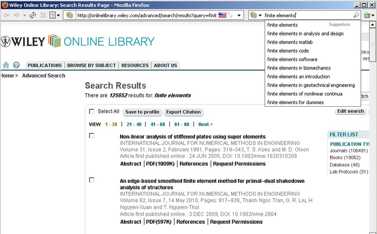This screenshot has height=234, width=377.
Task: Click the vertical scrollbar thumb
Action: tap(372, 45)
